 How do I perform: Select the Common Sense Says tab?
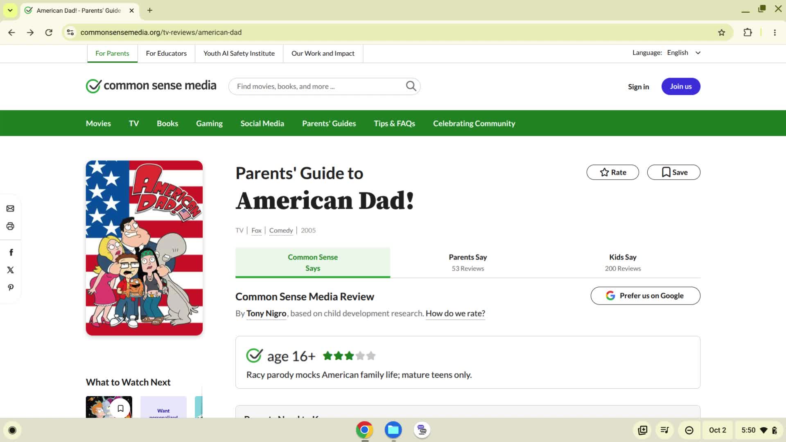pyautogui.click(x=313, y=263)
